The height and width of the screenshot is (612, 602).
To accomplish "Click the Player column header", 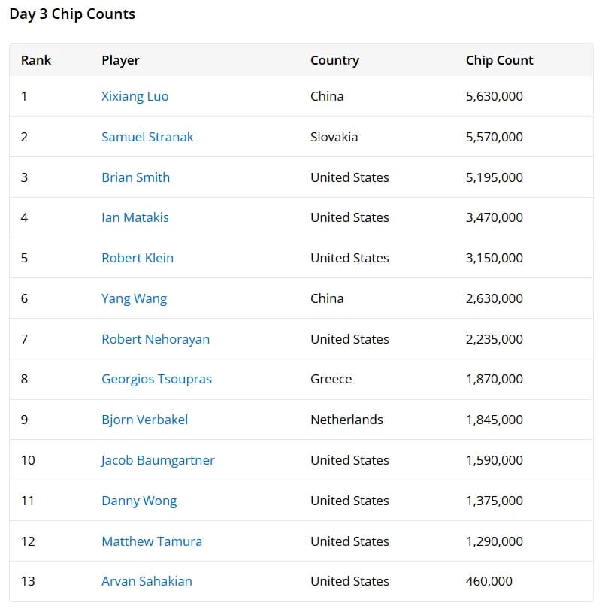I will 120,60.
